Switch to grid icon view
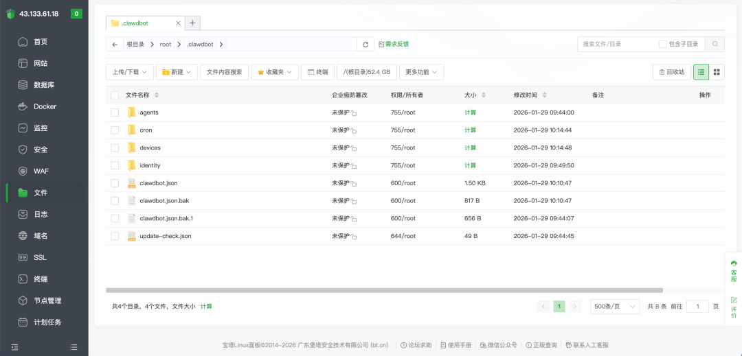The image size is (742, 356). (x=717, y=72)
